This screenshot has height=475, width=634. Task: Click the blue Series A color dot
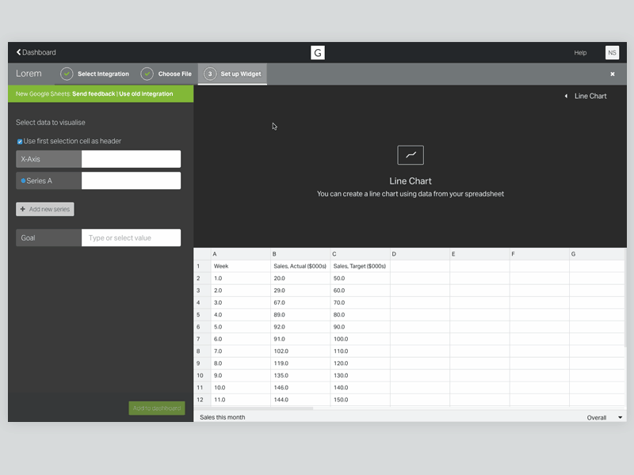(23, 180)
